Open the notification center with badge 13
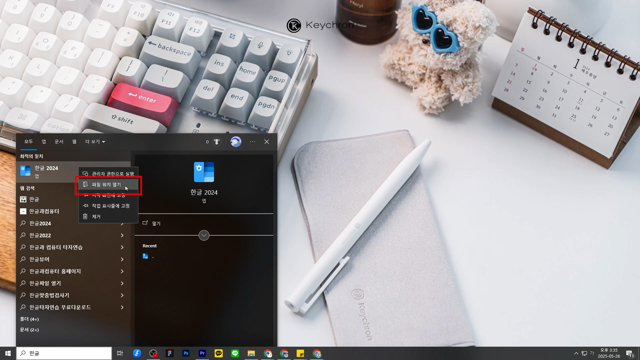The image size is (640, 360). pyautogui.click(x=630, y=353)
